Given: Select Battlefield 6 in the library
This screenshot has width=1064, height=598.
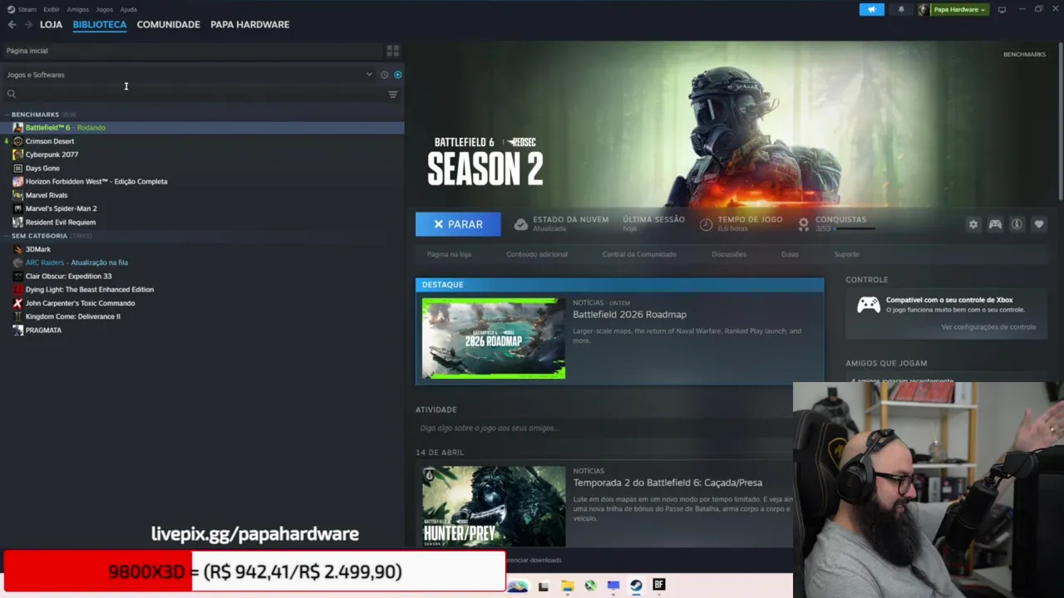Looking at the screenshot, I should 202,128.
